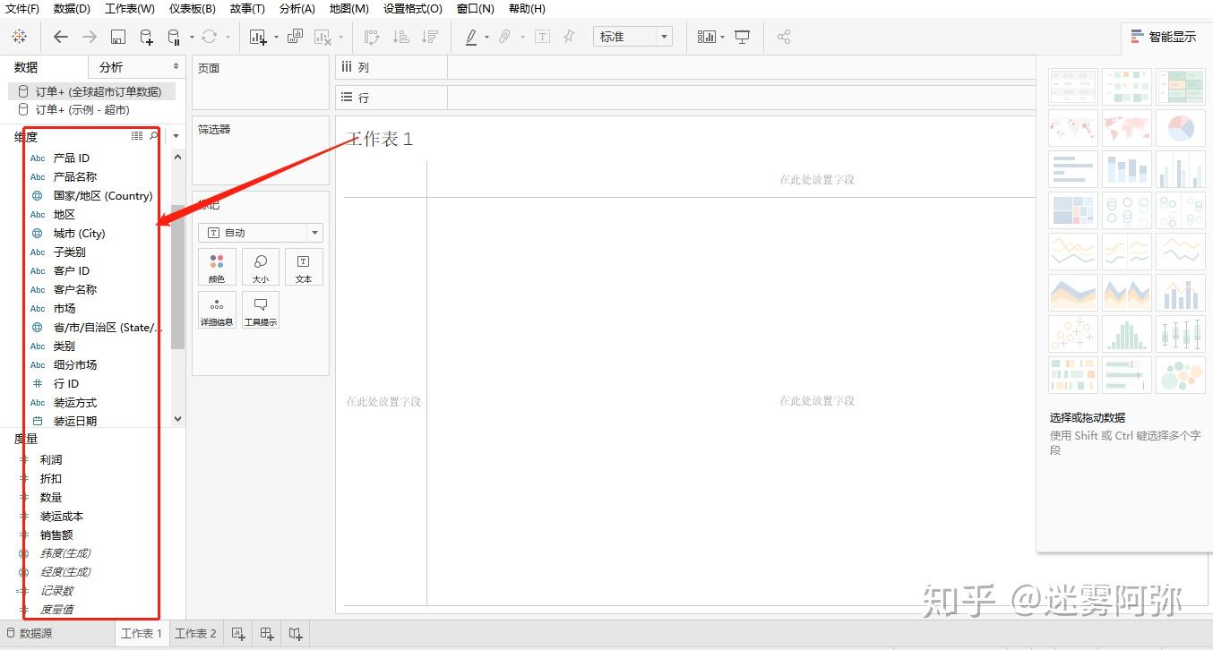Sort descending using the toolbar icon
Screen dimensions: 1213x650
coord(430,37)
